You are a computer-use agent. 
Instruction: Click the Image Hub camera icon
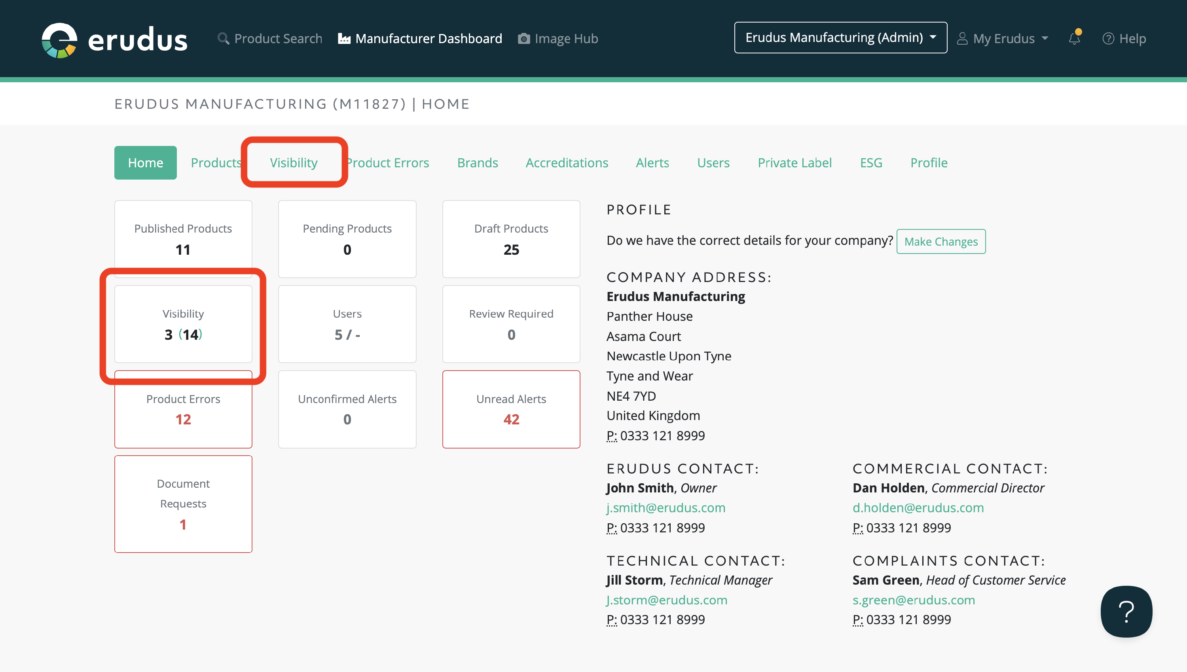(524, 38)
